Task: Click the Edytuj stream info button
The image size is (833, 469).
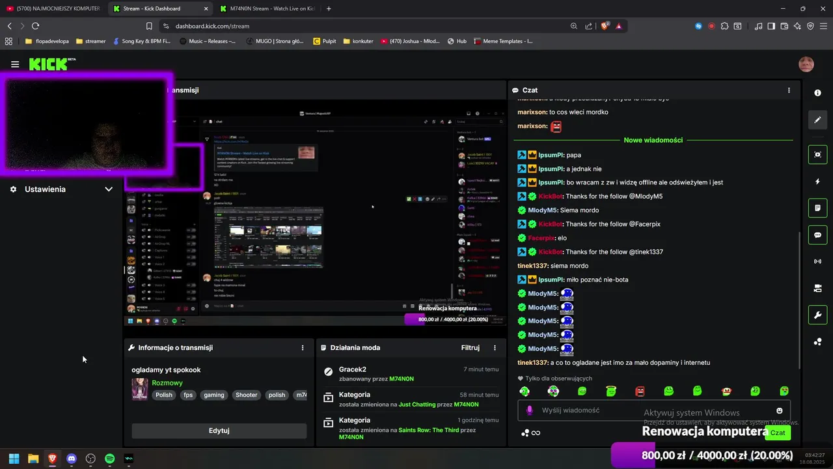Action: click(x=219, y=431)
